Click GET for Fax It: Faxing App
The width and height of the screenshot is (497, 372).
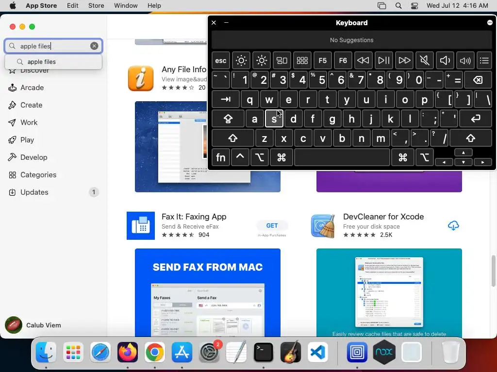272,226
